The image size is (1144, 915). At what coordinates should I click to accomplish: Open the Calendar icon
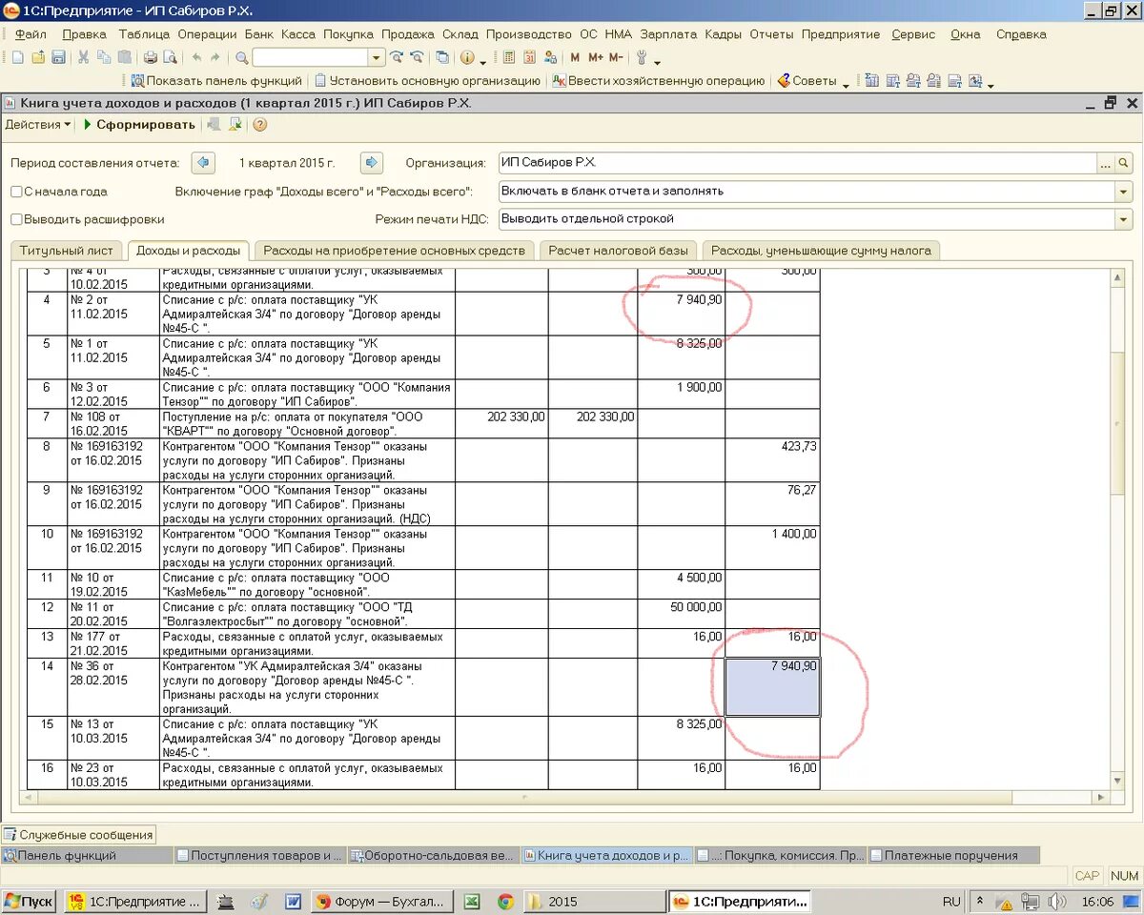pyautogui.click(x=529, y=57)
